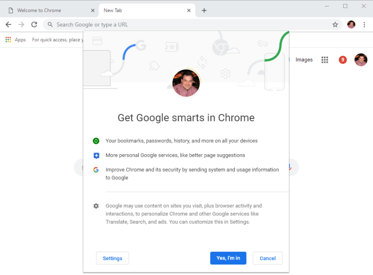Click the magnifier icon in the address bar
The width and height of the screenshot is (373, 275).
(x=50, y=24)
